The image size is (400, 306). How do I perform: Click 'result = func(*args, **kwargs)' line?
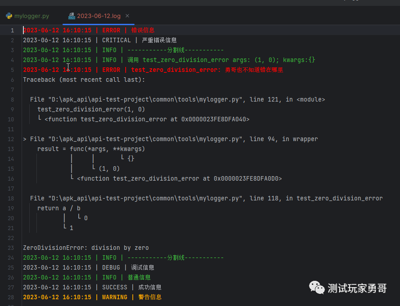coord(91,149)
